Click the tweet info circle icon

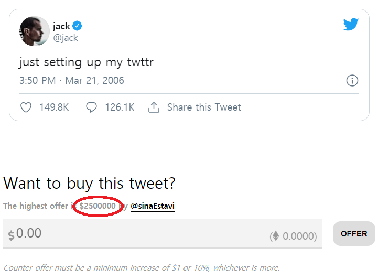click(352, 81)
